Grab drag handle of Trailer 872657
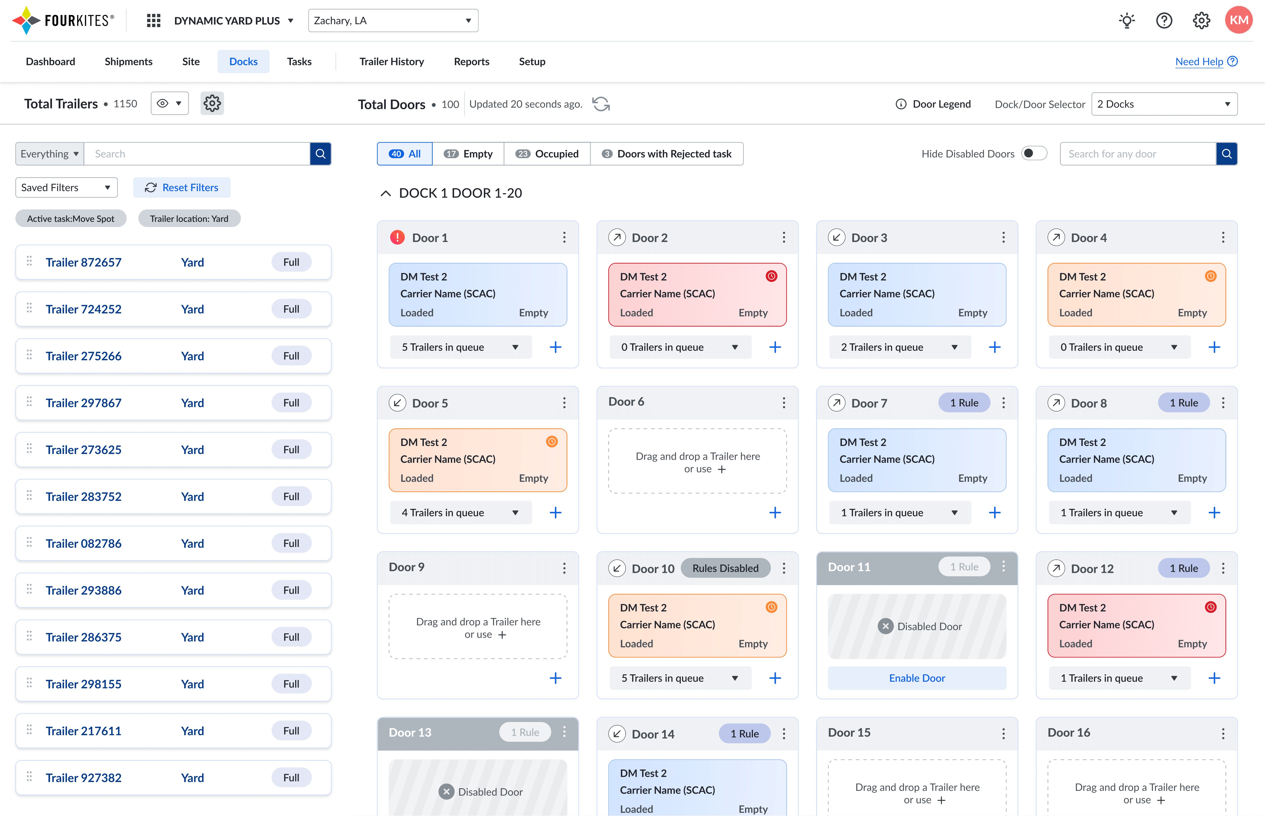The image size is (1265, 818). (29, 261)
